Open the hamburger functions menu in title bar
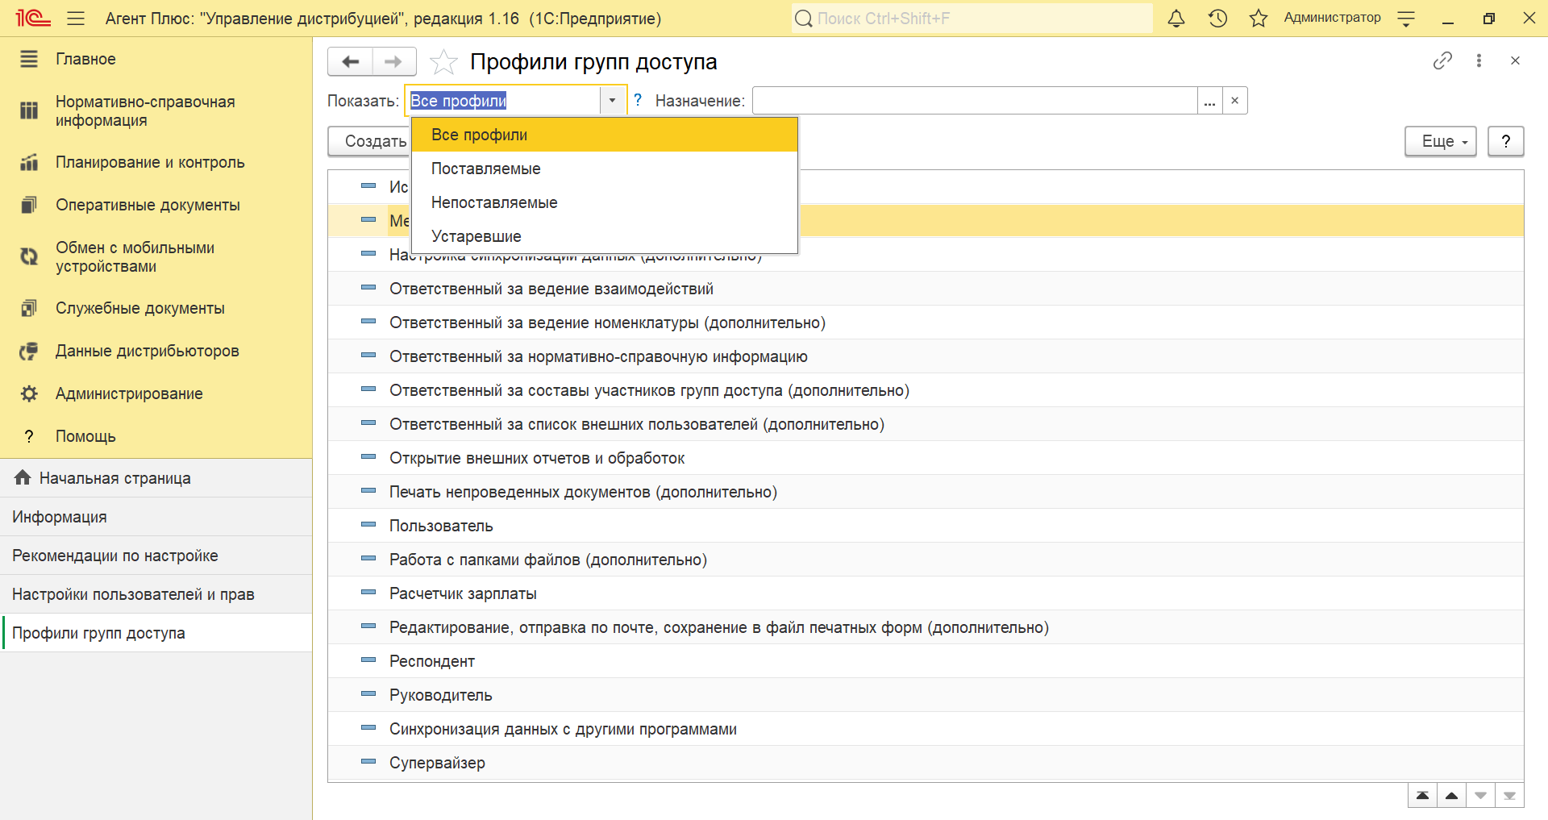The width and height of the screenshot is (1548, 820). [76, 18]
